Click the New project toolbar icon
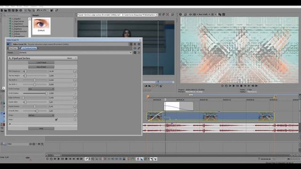The width and height of the screenshot is (301, 169). 2,10
